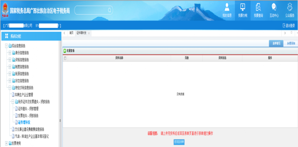Collapse the 综合信息报告 tree node
Screen dimensions: 298x147
[x=7, y=46]
